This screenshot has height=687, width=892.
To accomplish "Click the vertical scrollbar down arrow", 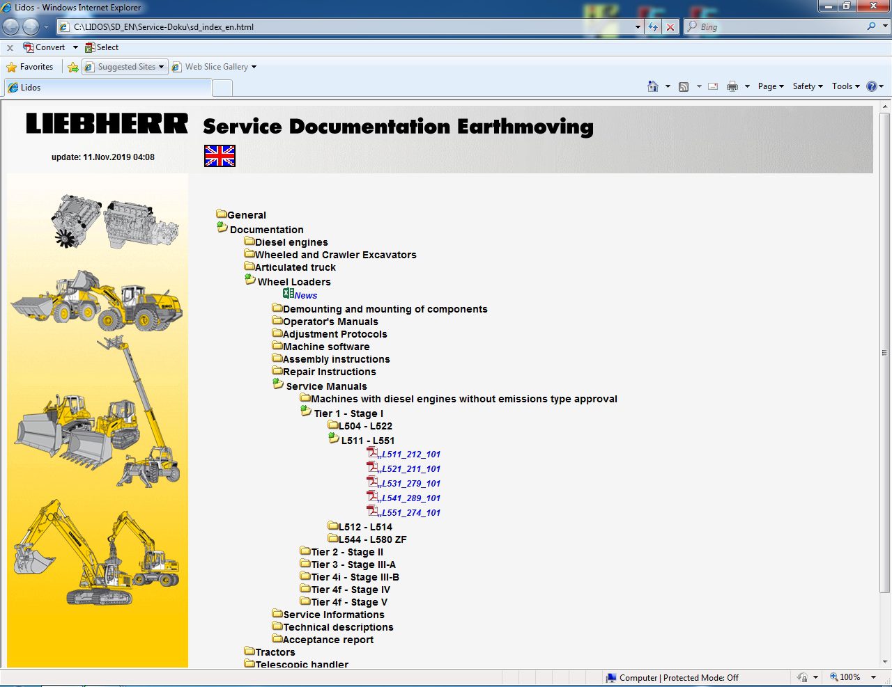I will point(885,662).
